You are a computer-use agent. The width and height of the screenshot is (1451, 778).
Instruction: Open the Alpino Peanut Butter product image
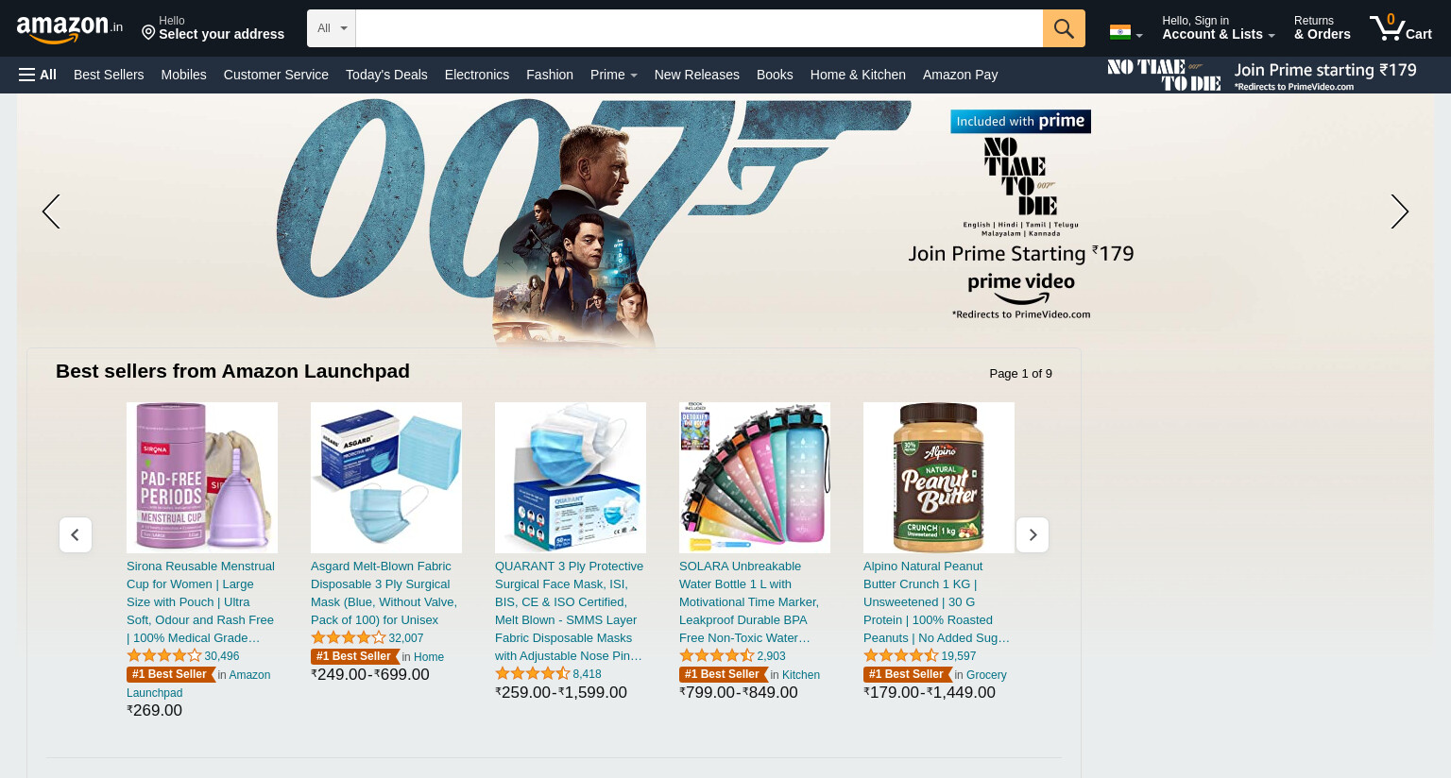[939, 478]
